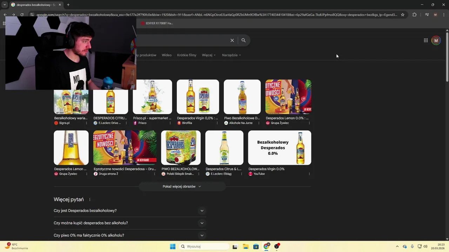Open a new browser tab
449x252 pixels.
pos(68,5)
